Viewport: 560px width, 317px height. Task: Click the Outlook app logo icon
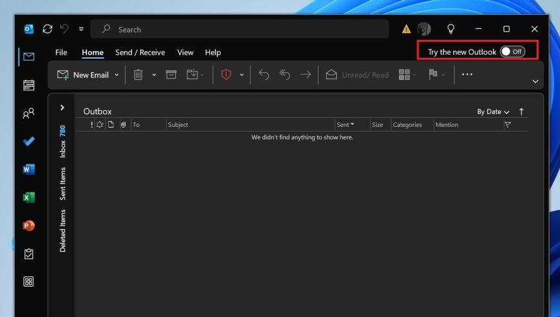28,29
